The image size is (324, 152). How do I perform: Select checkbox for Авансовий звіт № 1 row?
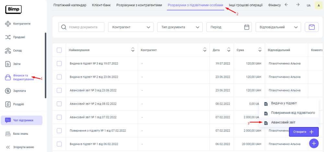(59, 117)
